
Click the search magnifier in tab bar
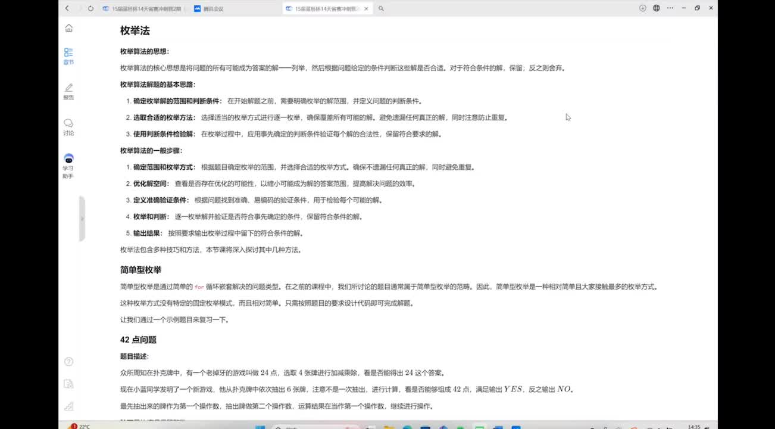click(x=381, y=8)
